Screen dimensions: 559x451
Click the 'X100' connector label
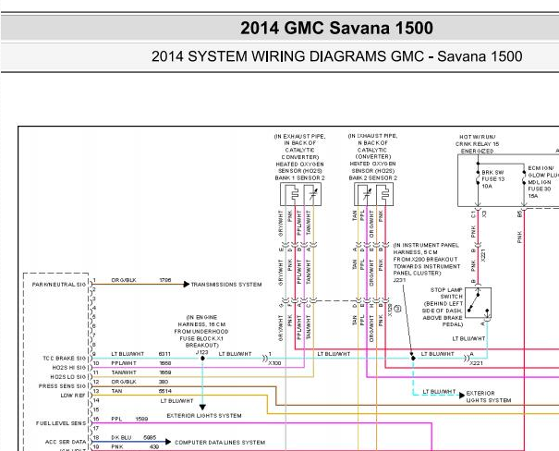(274, 363)
